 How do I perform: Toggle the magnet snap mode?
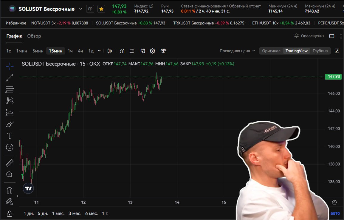(x=10, y=190)
